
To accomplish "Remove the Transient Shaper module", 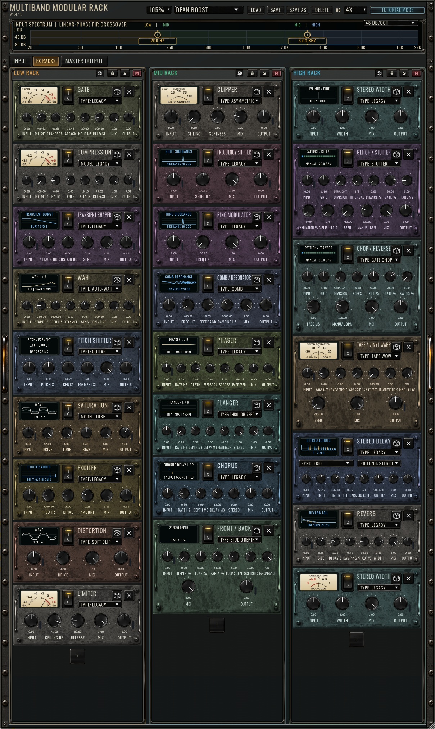I will [129, 217].
